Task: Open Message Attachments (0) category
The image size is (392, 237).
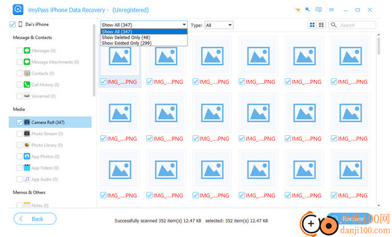Action: [55, 62]
